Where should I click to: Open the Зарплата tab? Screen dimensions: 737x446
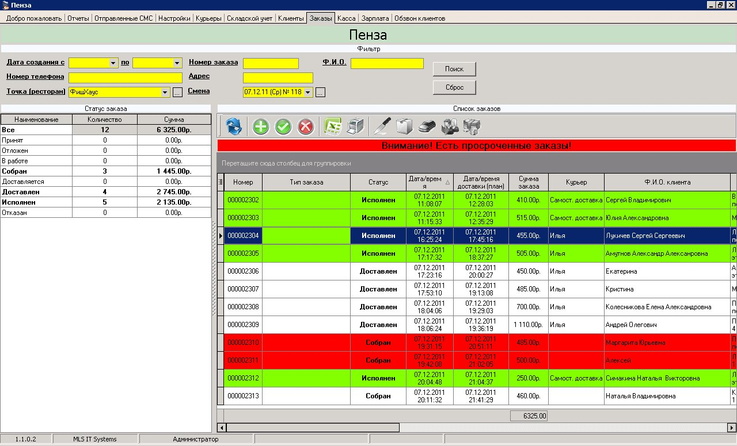pyautogui.click(x=375, y=18)
